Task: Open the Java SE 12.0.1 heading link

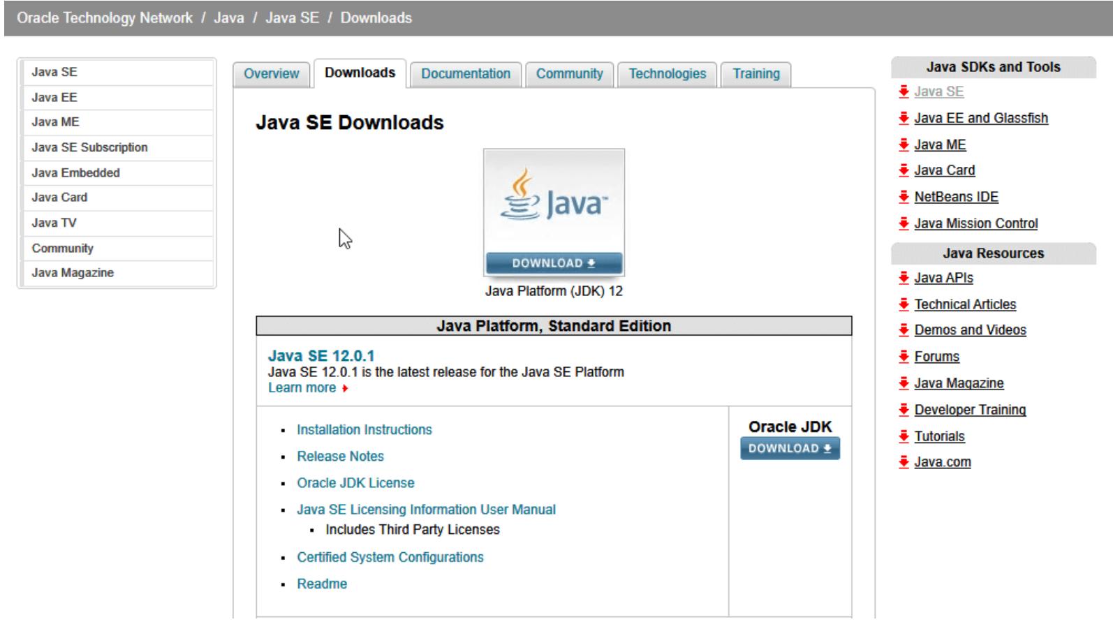Action: pos(321,356)
